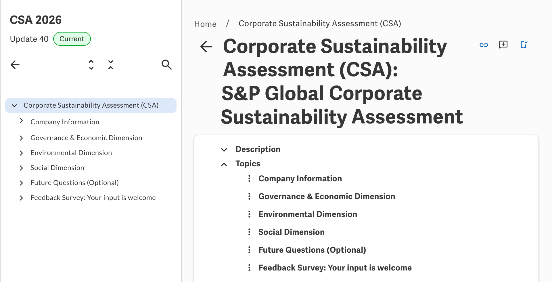This screenshot has height=282, width=552.
Task: Open the add comment icon
Action: [x=503, y=45]
